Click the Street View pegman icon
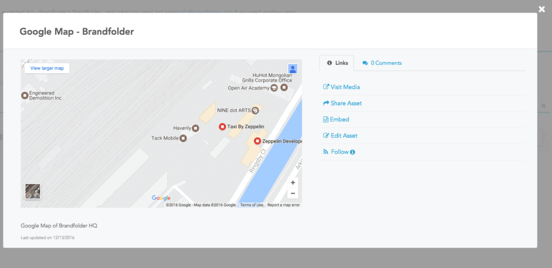552x268 pixels. pos(293,68)
